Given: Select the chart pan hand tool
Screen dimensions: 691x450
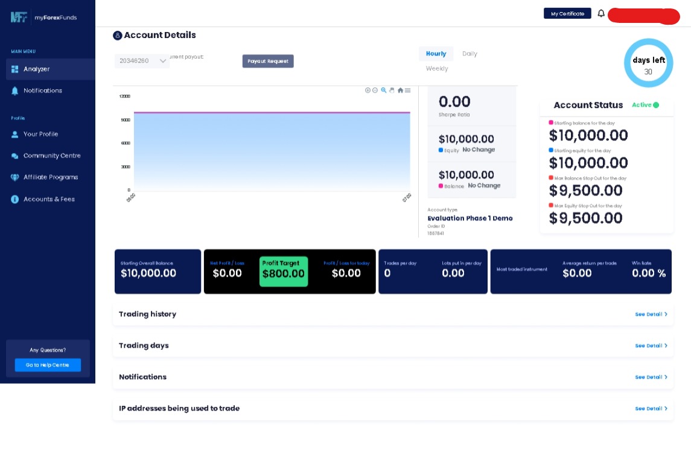Looking at the screenshot, I should 392,90.
